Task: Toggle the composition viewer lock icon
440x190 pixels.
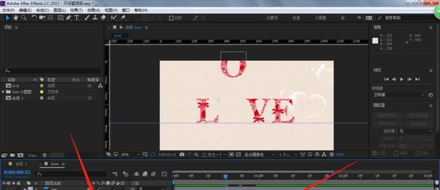Action: (x=121, y=27)
